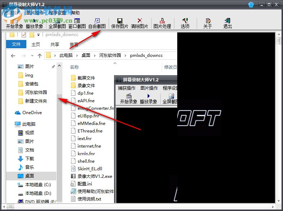The height and width of the screenshot is (211, 283).
Task: Click left arrow of horizontal scrollbar
Action: click(x=4, y=207)
